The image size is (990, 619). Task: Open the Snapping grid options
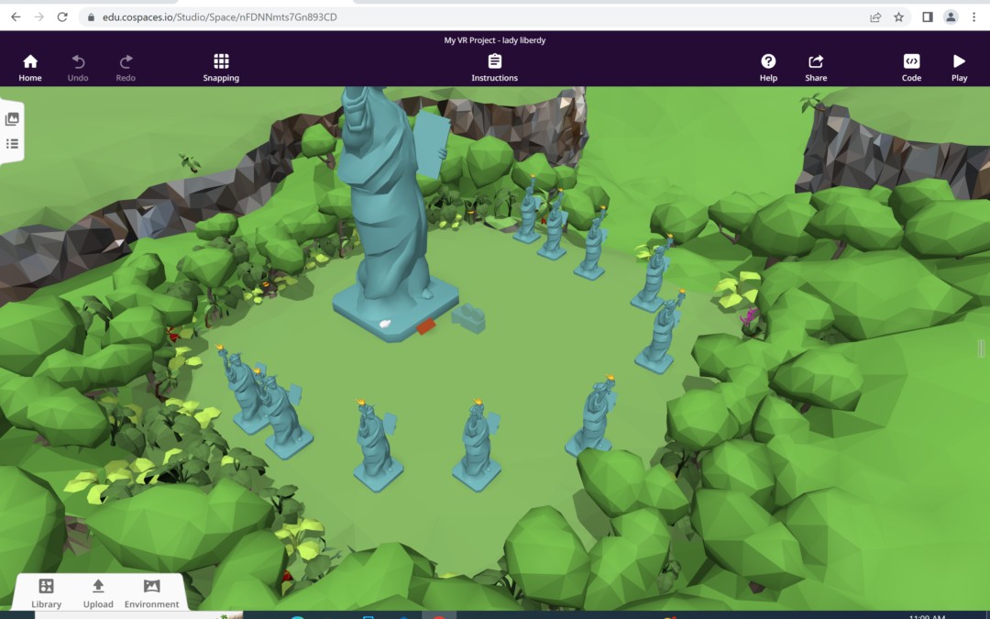[x=221, y=68]
